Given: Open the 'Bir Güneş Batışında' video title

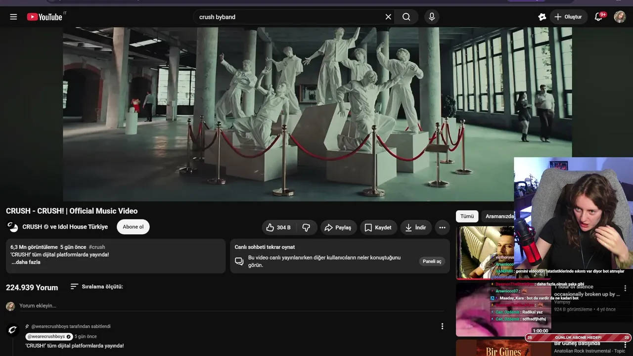Looking at the screenshot, I should point(577,343).
